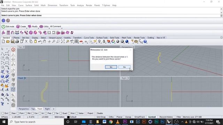The height and width of the screenshot is (125, 223).
Task: Open the Surface menu
Action: coord(29,5)
